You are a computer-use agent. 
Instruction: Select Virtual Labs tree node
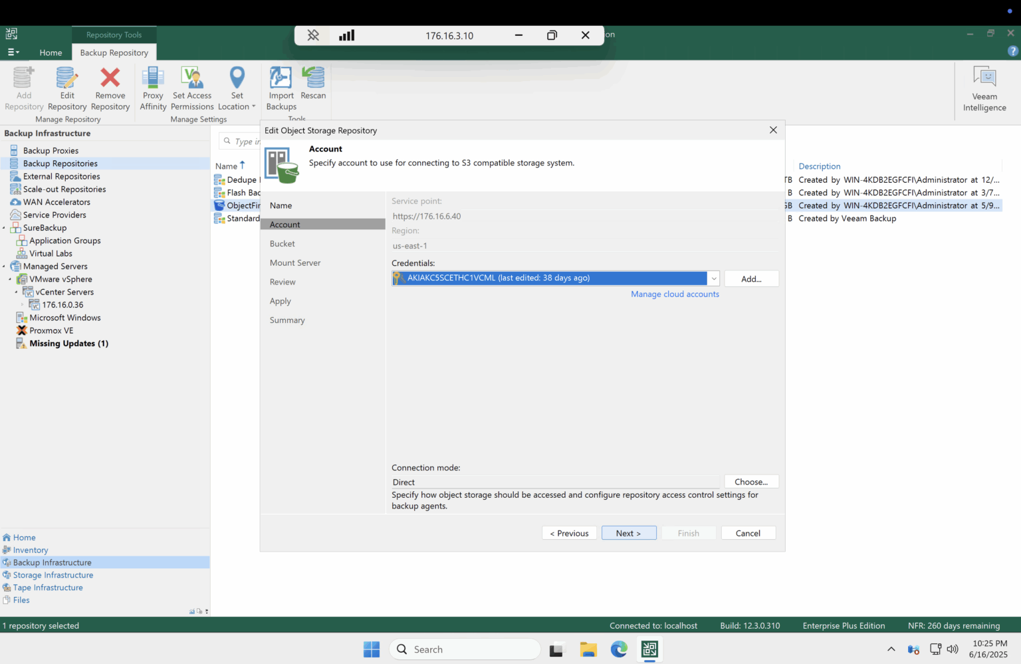[x=51, y=253]
